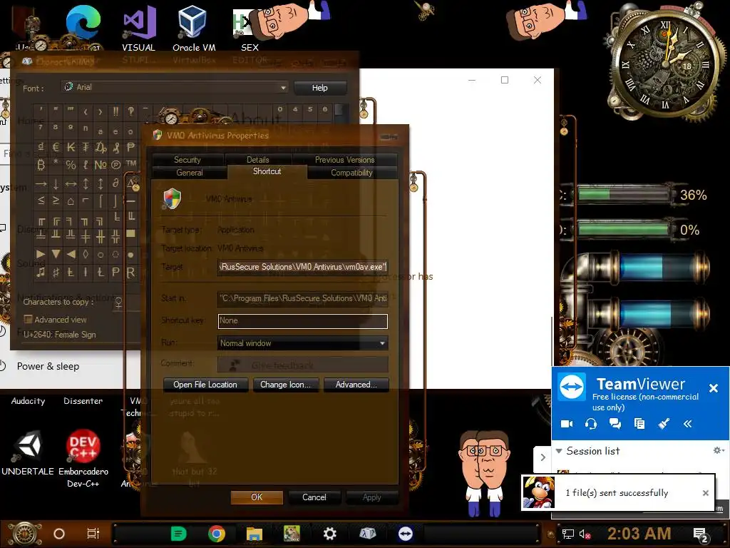Open the Audacity desktop shortcut
Screen dimensions: 730x548
pyautogui.click(x=28, y=401)
